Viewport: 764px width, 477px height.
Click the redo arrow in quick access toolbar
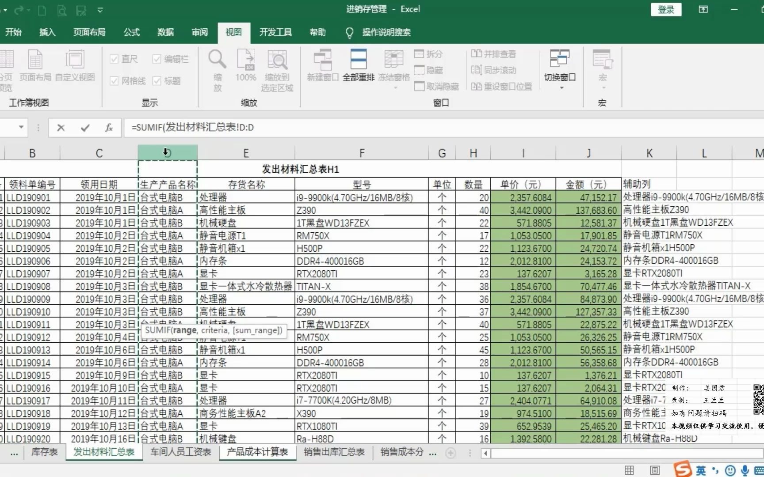pyautogui.click(x=19, y=10)
